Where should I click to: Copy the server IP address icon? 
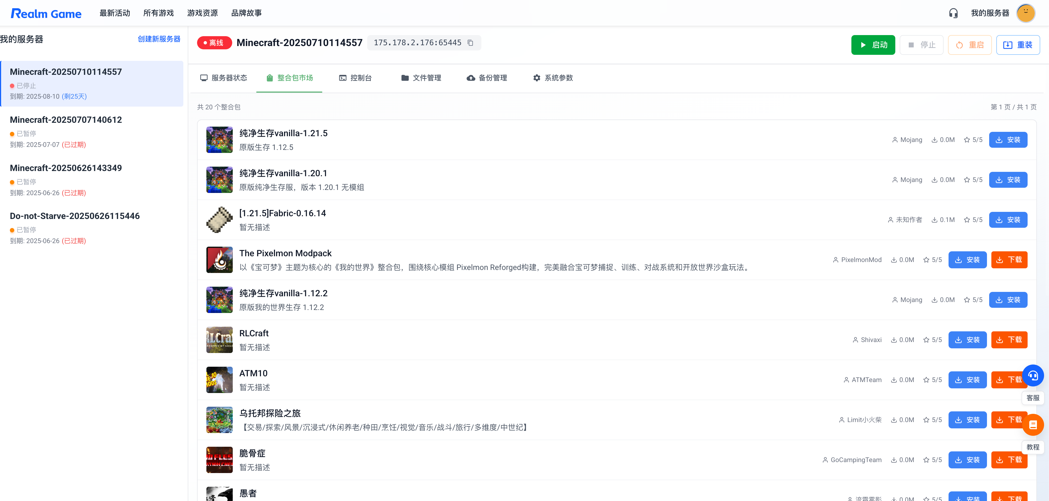click(470, 43)
